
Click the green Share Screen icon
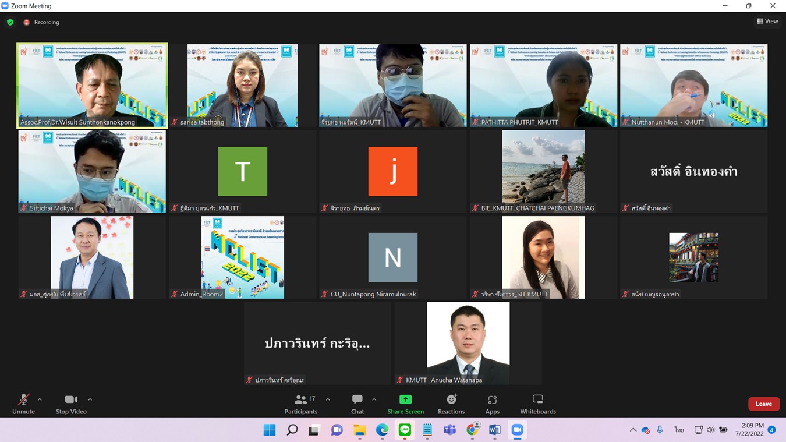[405, 399]
